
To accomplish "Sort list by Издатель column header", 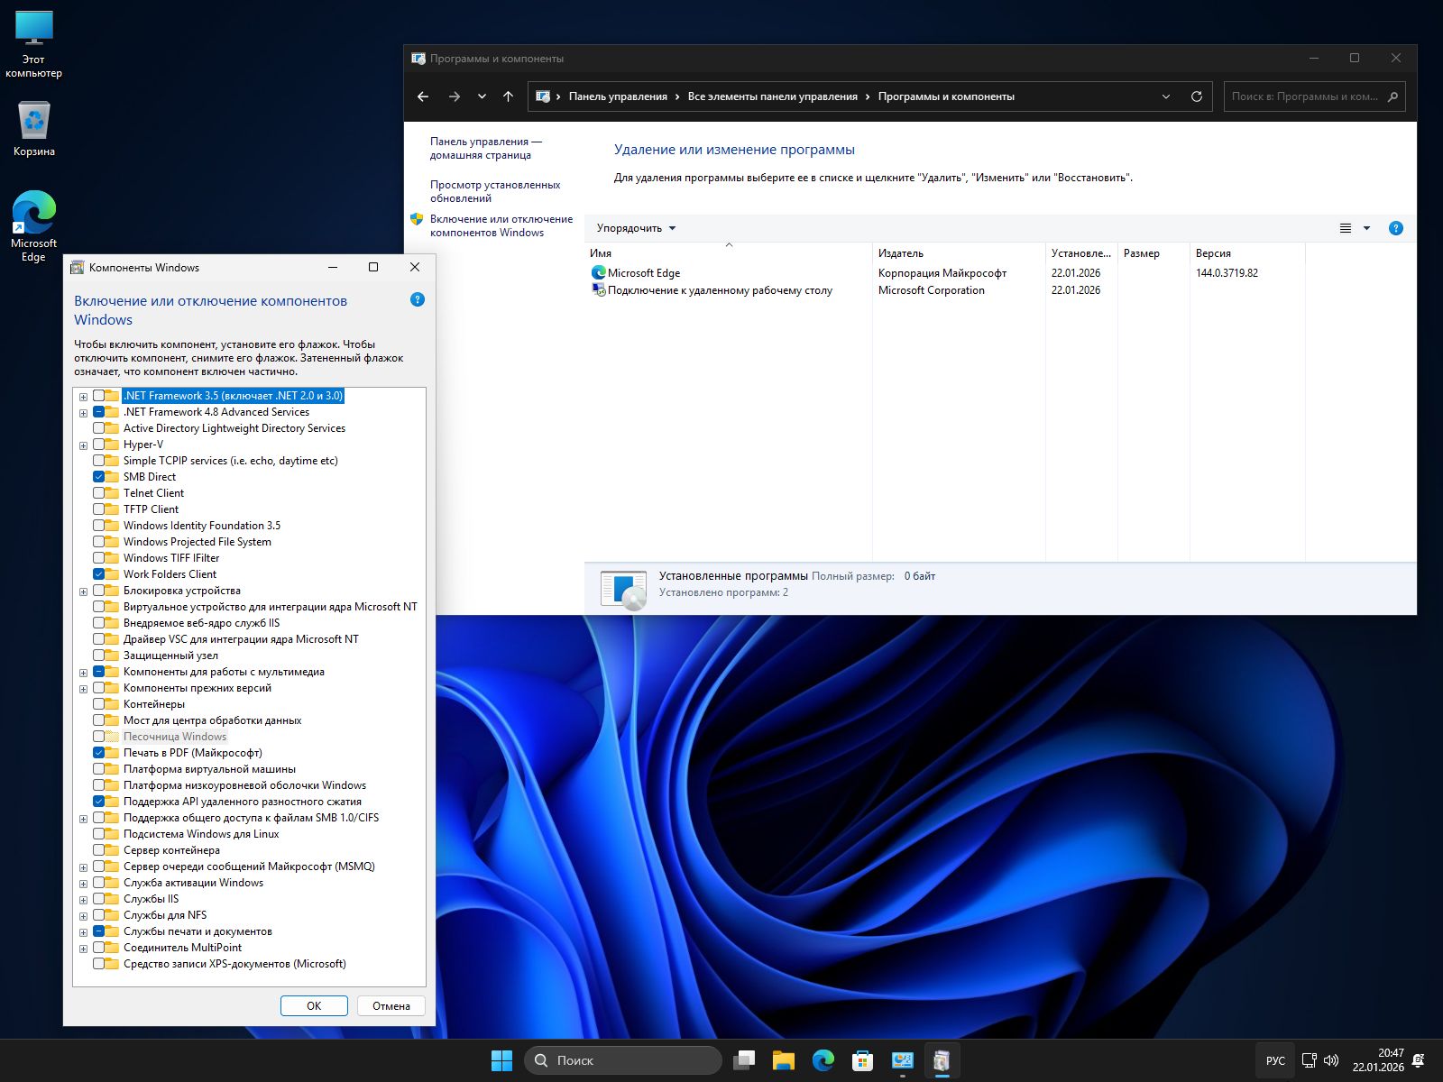I will [x=902, y=253].
